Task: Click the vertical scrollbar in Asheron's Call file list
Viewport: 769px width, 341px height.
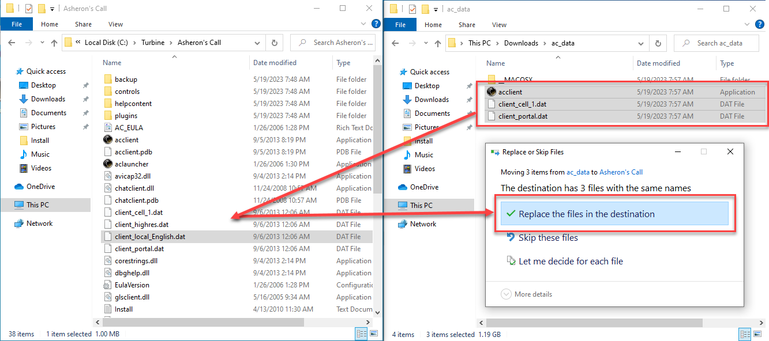Action: (x=378, y=132)
